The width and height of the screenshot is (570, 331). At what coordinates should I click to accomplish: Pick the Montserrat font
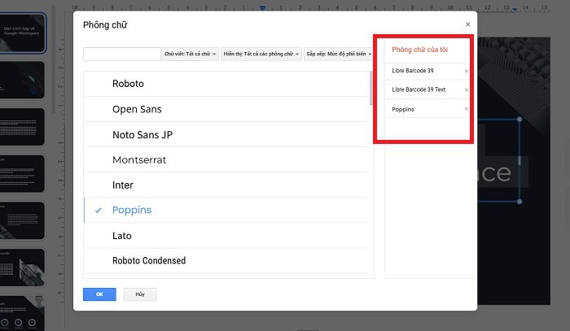139,160
